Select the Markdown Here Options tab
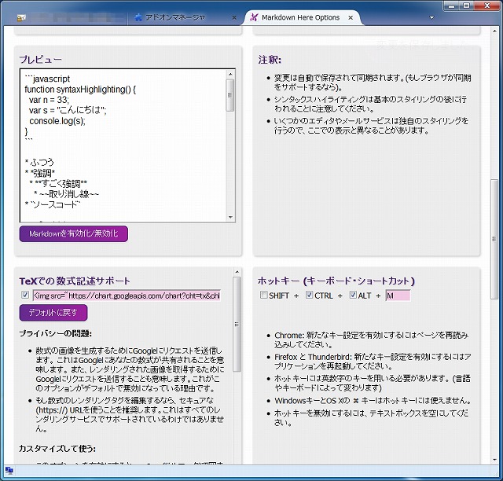 tap(301, 17)
